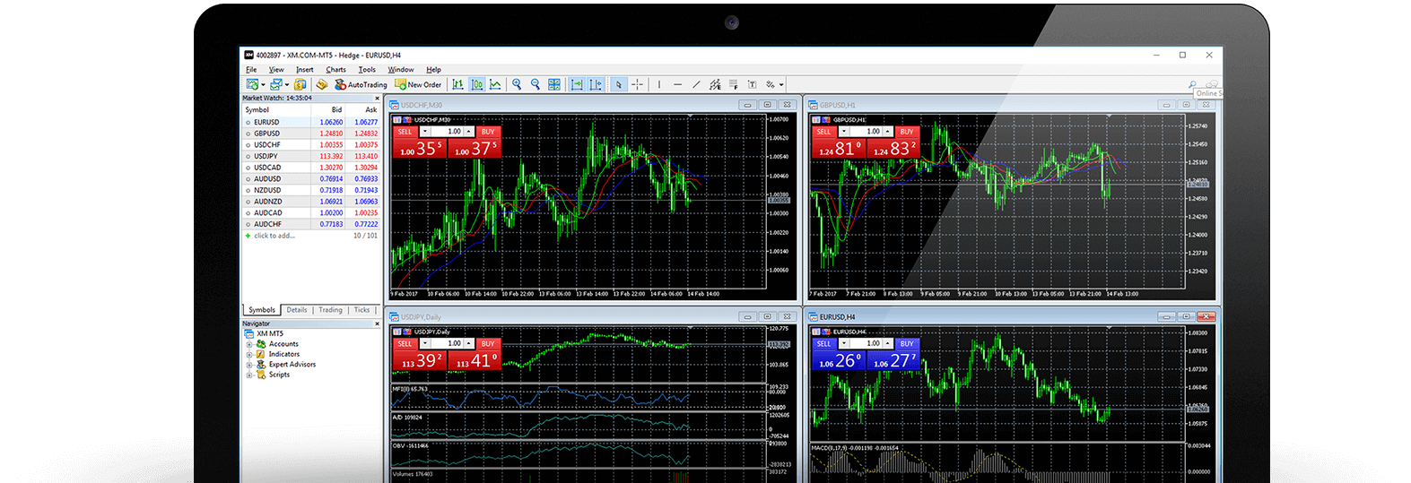The width and height of the screenshot is (1411, 483).
Task: Maximize the USDCHF,M30 chart window
Action: point(767,105)
